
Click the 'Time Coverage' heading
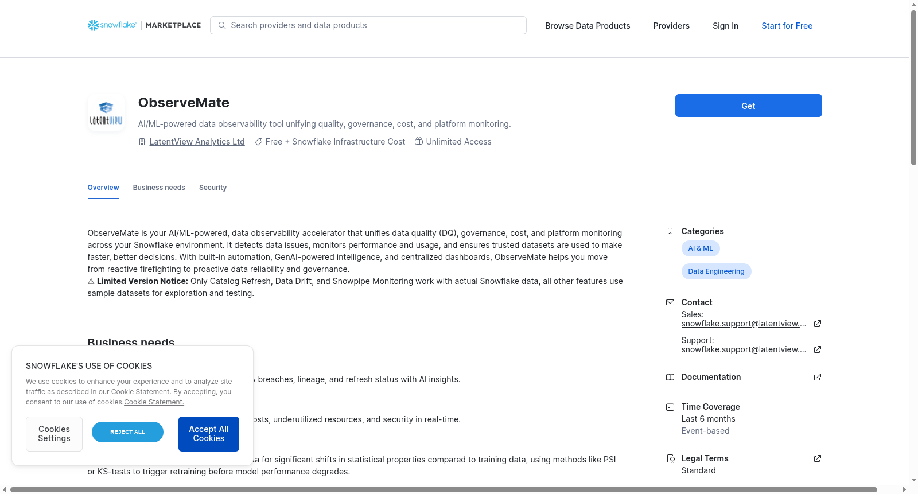710,407
